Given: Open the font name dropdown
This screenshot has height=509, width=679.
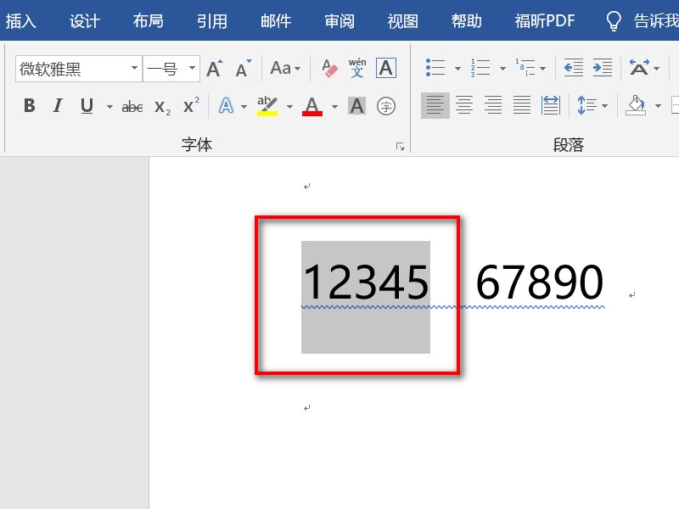Looking at the screenshot, I should [134, 67].
